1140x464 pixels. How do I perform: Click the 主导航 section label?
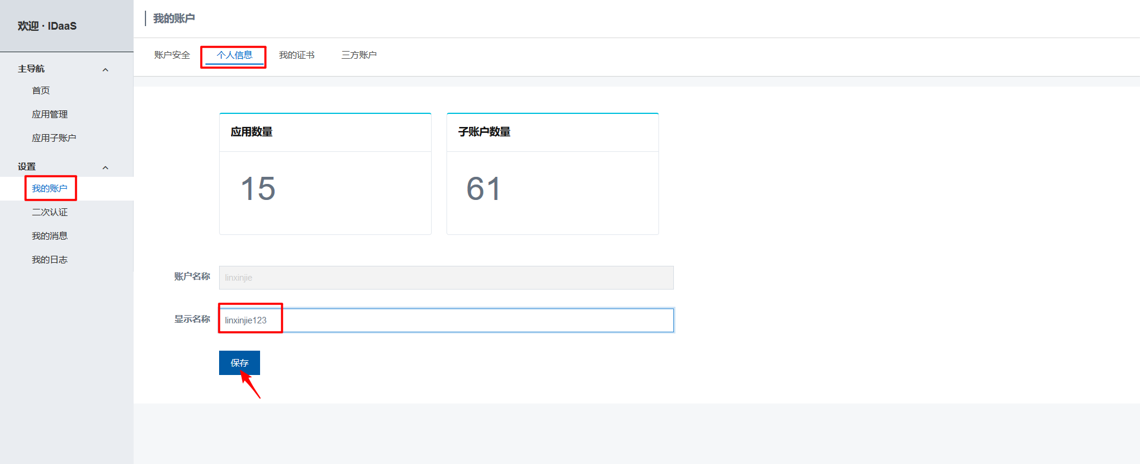pyautogui.click(x=31, y=69)
